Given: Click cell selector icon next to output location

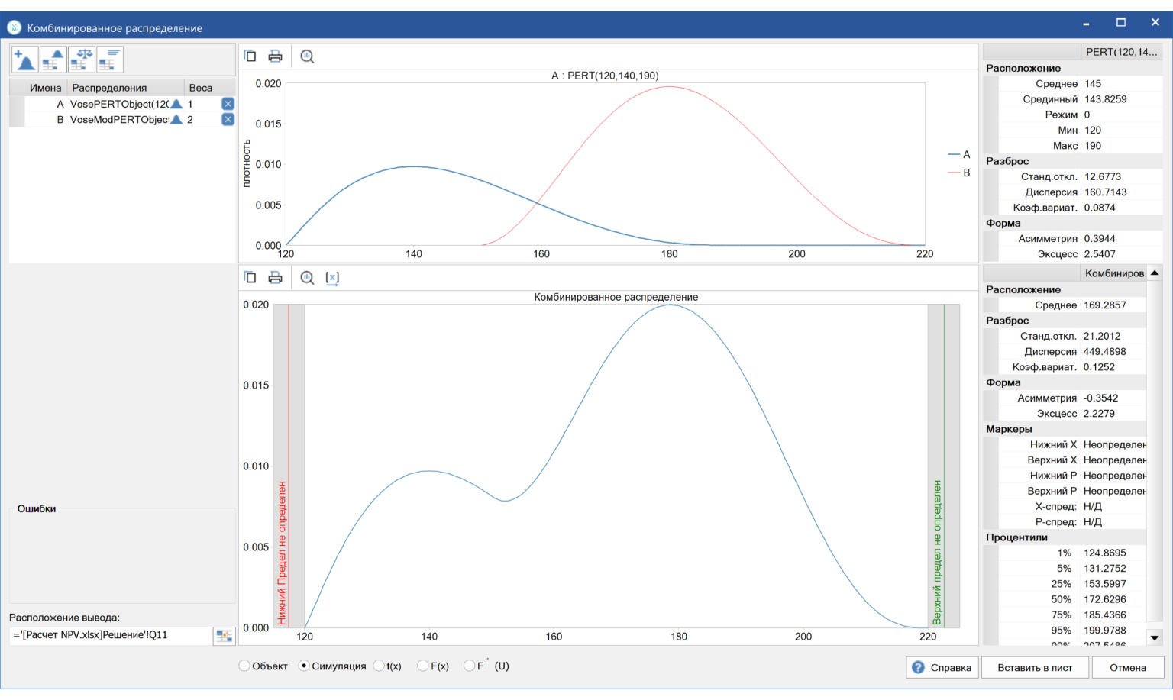Looking at the screenshot, I should pos(224,636).
